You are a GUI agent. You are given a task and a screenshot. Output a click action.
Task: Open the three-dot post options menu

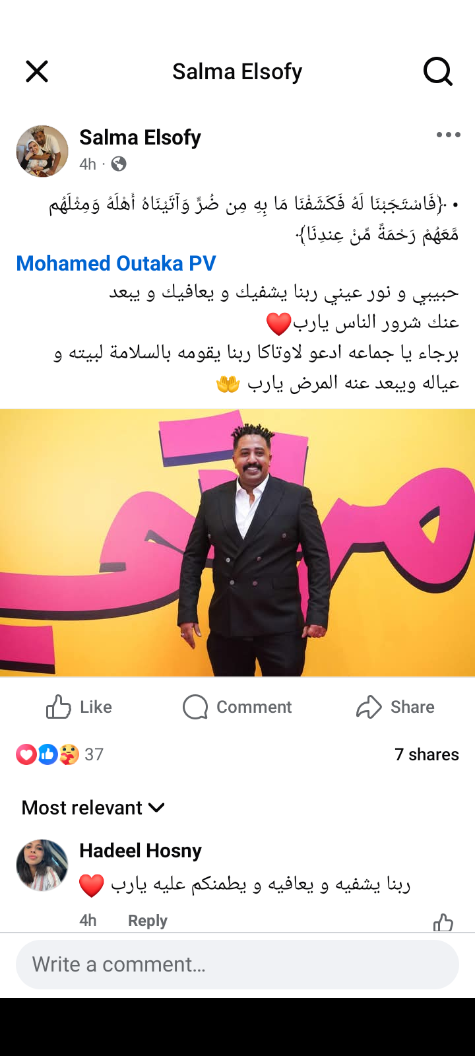(448, 135)
